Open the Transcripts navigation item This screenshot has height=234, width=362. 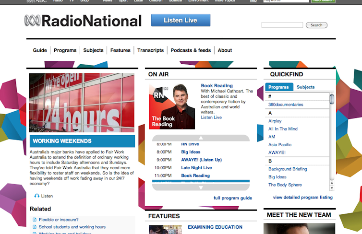pos(151,50)
